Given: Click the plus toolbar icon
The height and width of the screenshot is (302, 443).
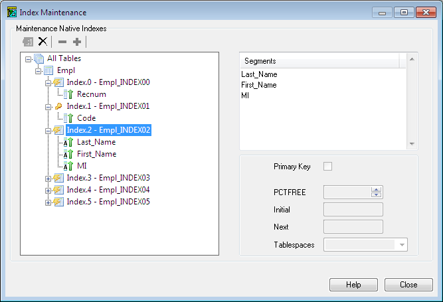Looking at the screenshot, I should [x=77, y=42].
